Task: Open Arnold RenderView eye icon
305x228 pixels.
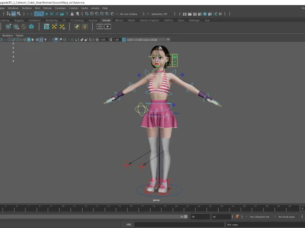Action: (100, 27)
